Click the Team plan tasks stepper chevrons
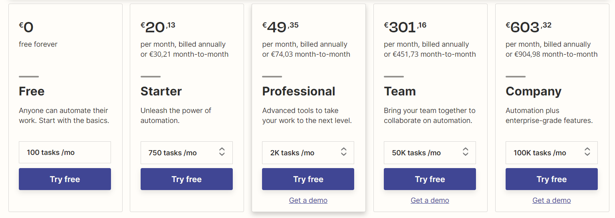The height and width of the screenshot is (218, 615). click(466, 152)
